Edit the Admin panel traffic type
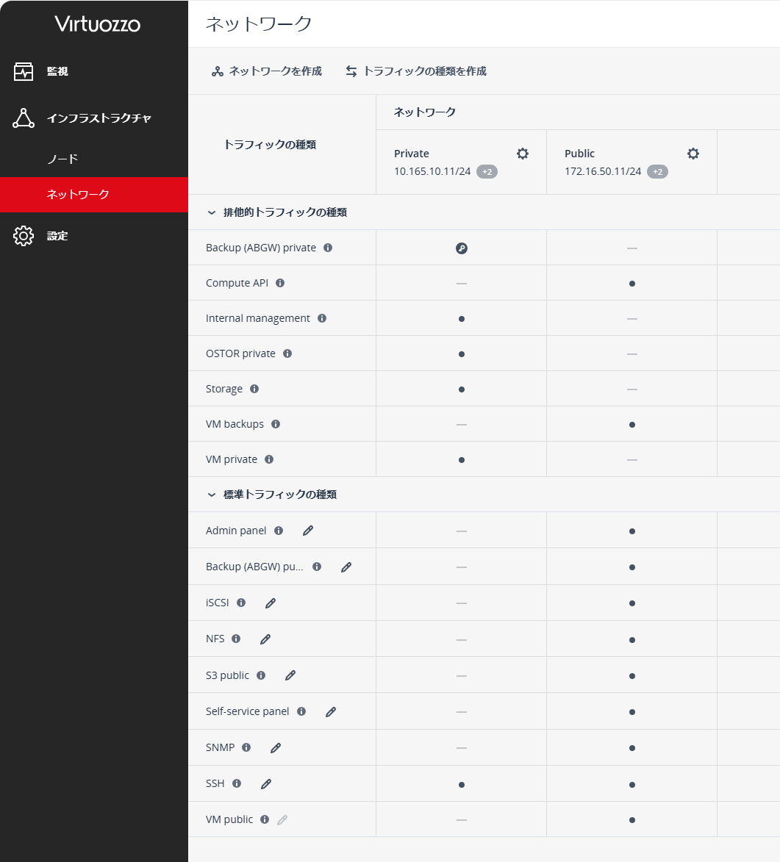Viewport: 780px width, 862px height. pos(308,531)
